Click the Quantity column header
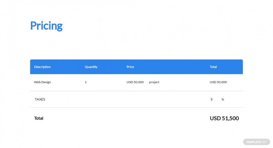 pyautogui.click(x=91, y=67)
